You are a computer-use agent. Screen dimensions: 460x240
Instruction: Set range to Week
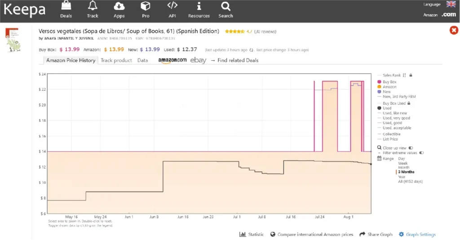point(402,163)
